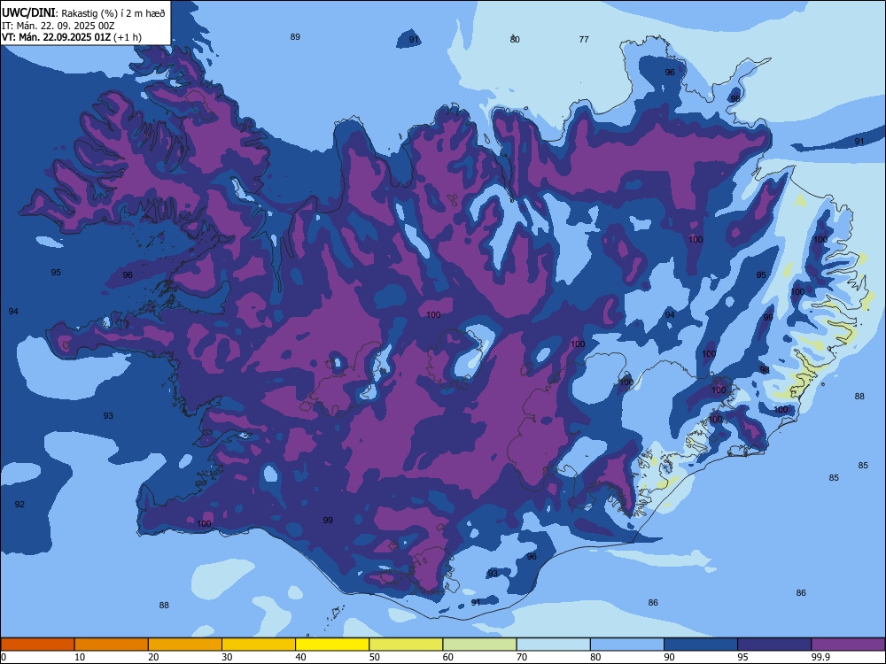This screenshot has width=886, height=664.
Task: Click the '30' legend tick label
Action: 227,657
